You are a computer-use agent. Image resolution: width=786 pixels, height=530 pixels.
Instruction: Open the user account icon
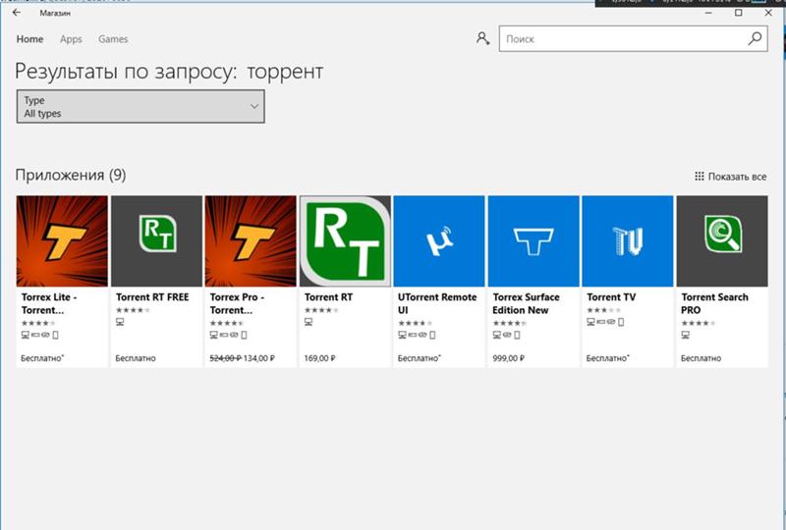click(x=482, y=38)
